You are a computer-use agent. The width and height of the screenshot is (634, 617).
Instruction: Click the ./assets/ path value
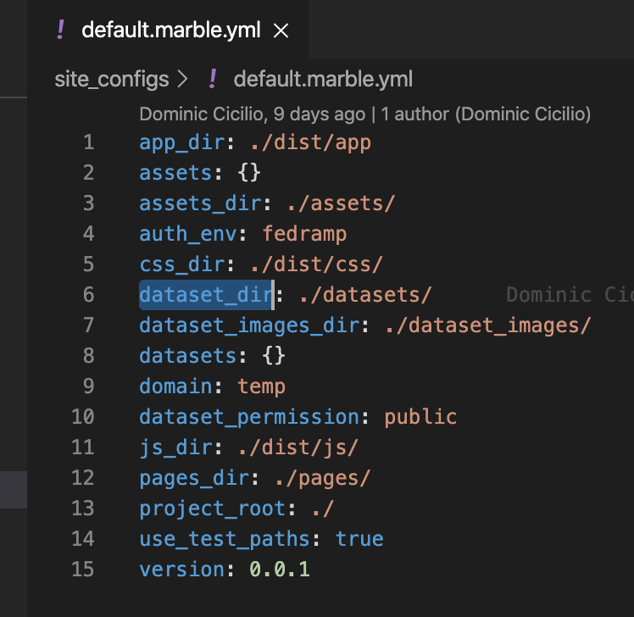coord(341,203)
